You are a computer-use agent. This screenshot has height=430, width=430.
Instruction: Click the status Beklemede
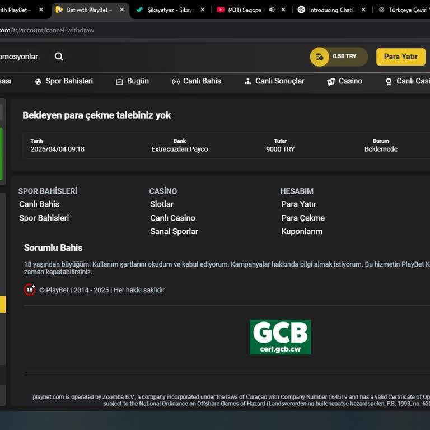click(381, 149)
